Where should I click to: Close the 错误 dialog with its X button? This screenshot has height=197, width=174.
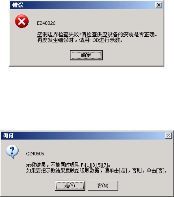point(159,5)
